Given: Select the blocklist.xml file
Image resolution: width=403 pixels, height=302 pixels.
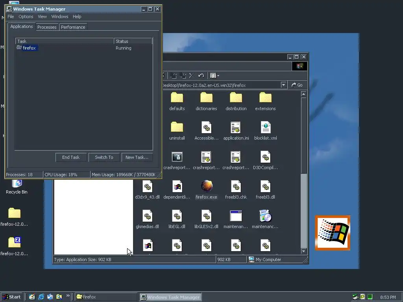Looking at the screenshot, I should coord(266,131).
